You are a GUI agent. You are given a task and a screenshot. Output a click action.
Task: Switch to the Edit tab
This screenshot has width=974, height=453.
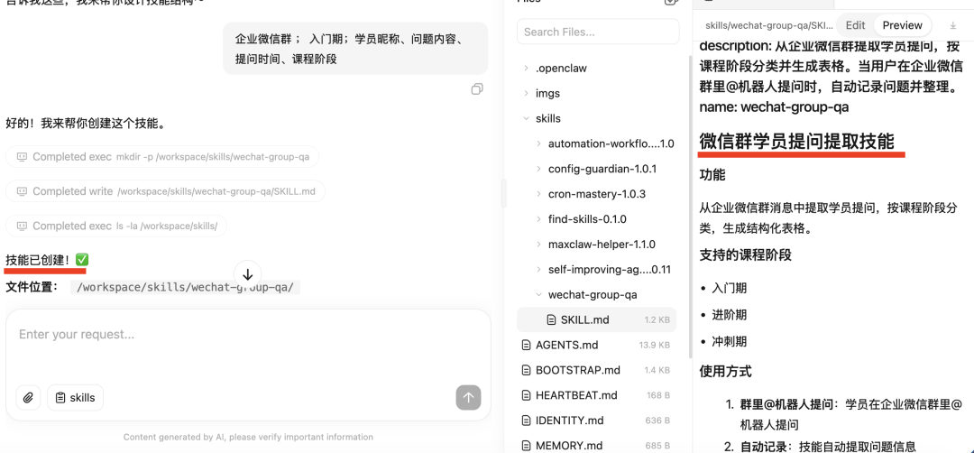click(x=855, y=25)
